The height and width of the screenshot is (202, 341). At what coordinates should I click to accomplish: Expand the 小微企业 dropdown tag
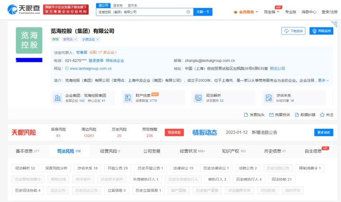tap(90, 39)
